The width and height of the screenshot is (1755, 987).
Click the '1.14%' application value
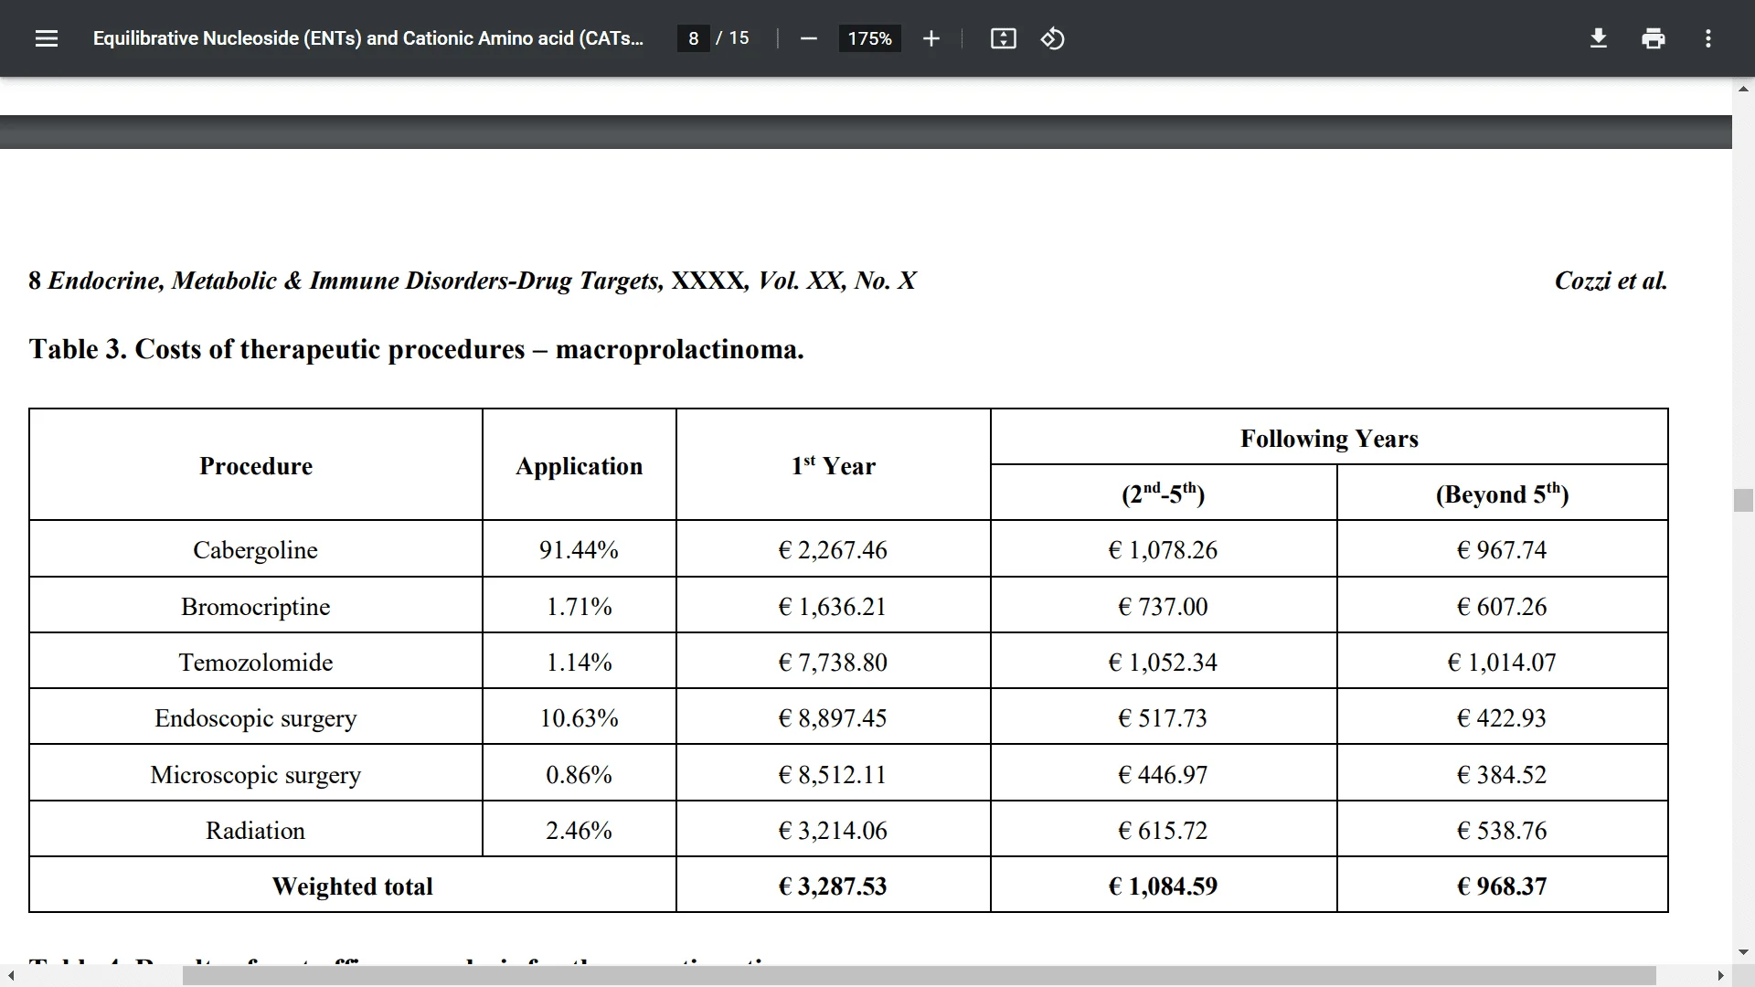pos(579,663)
